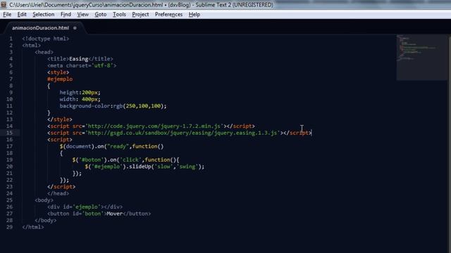Click line number 15 in gutter
This screenshot has width=451, height=253.
(9, 133)
